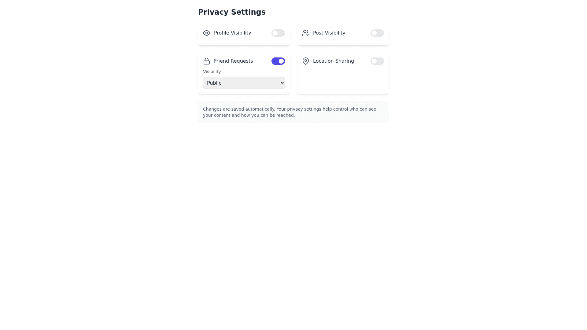Click the eye icon beside Profile Visibility
This screenshot has height=330, width=587.
coord(207,33)
